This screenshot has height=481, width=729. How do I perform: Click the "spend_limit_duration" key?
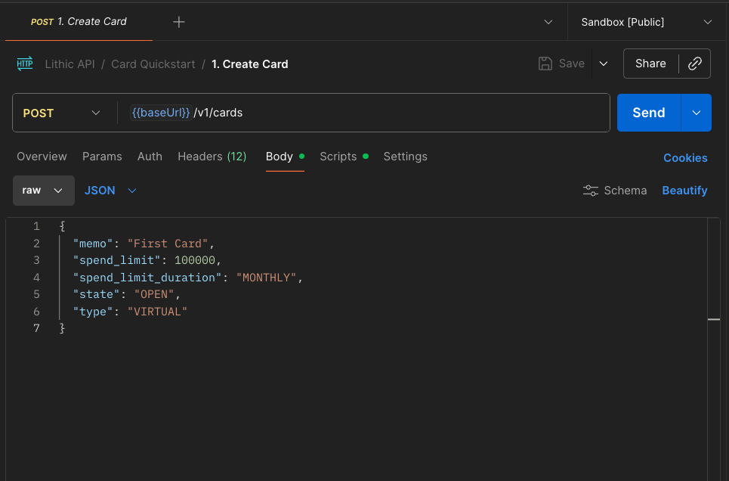147,278
